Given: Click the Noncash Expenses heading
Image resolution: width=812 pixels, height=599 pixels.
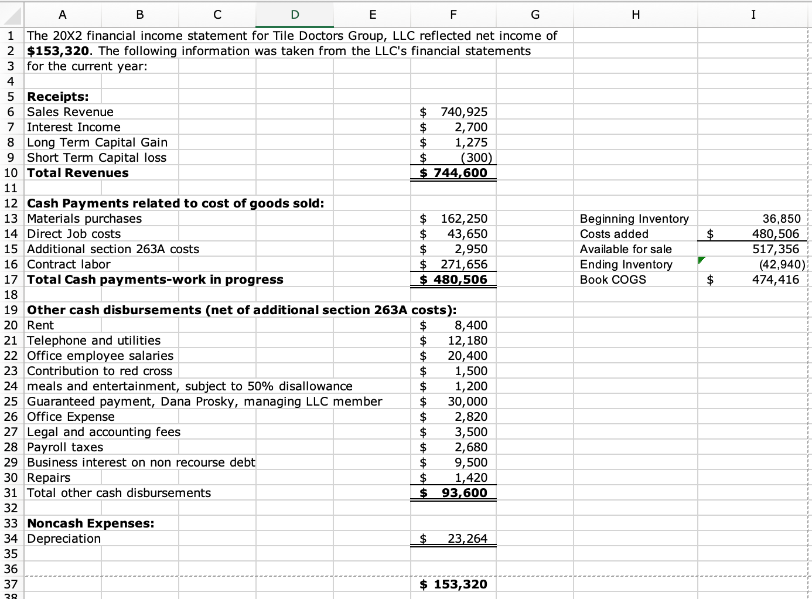Looking at the screenshot, I should click(91, 523).
